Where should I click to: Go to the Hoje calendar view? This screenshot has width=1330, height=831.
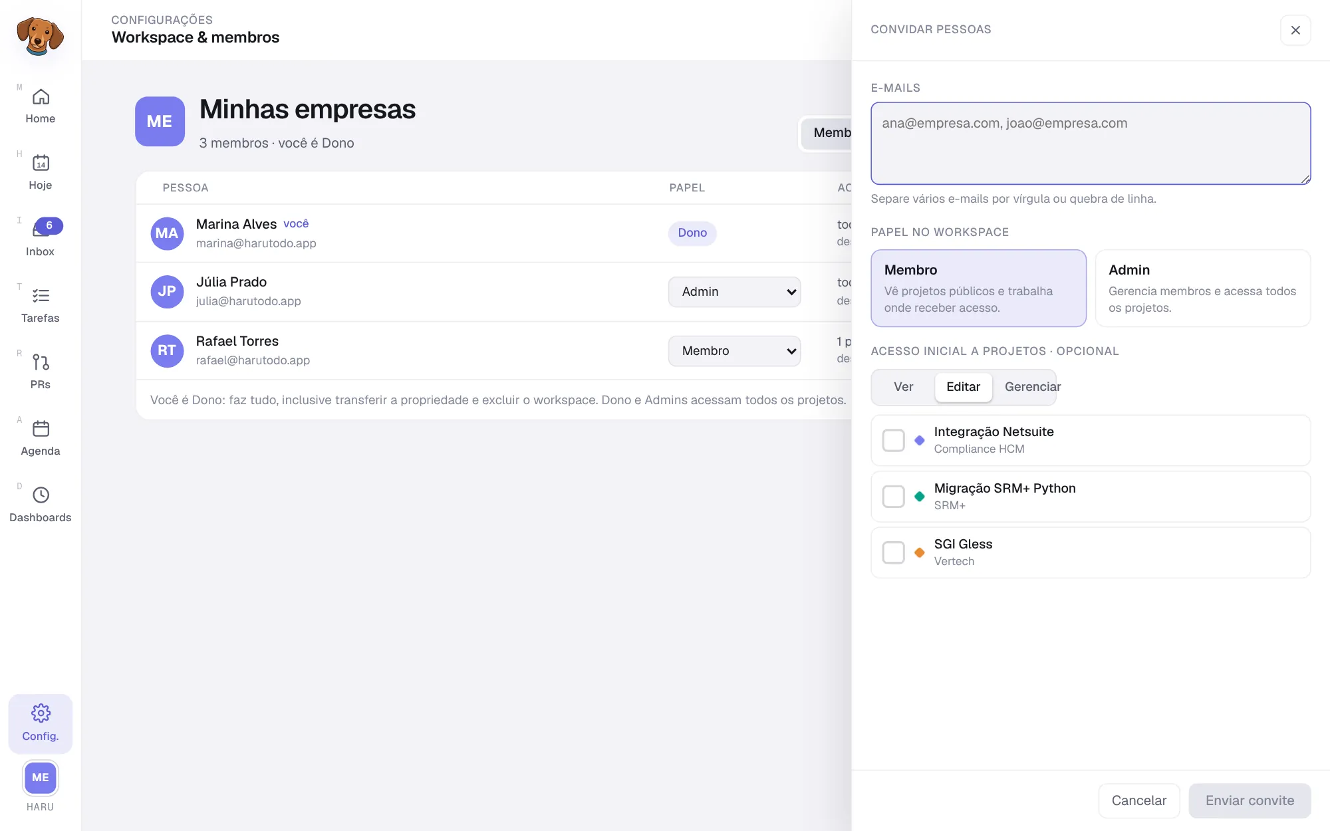[x=41, y=173]
